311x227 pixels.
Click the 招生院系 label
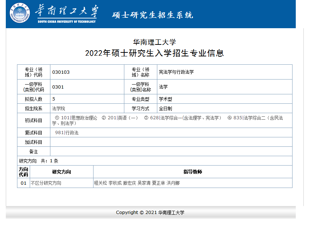[33, 108]
